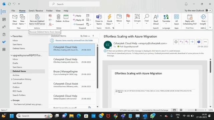Click the Windows Start button
Viewport: 214px width, 120px height.
pyautogui.click(x=12, y=116)
